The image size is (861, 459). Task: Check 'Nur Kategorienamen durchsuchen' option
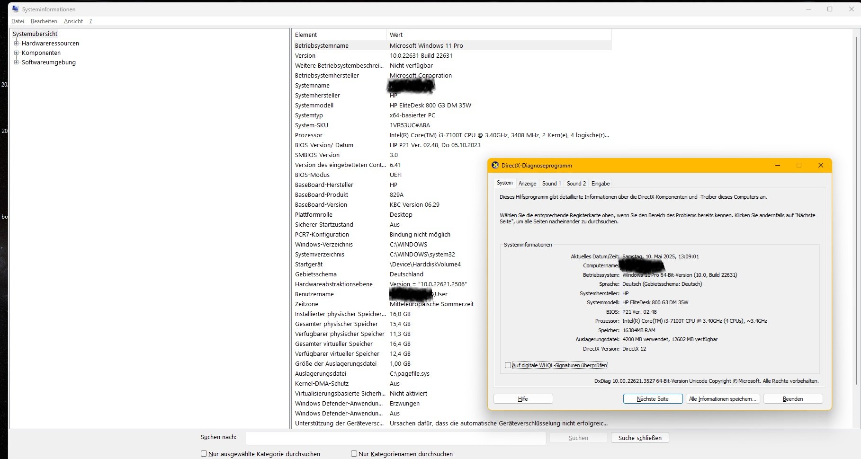354,453
